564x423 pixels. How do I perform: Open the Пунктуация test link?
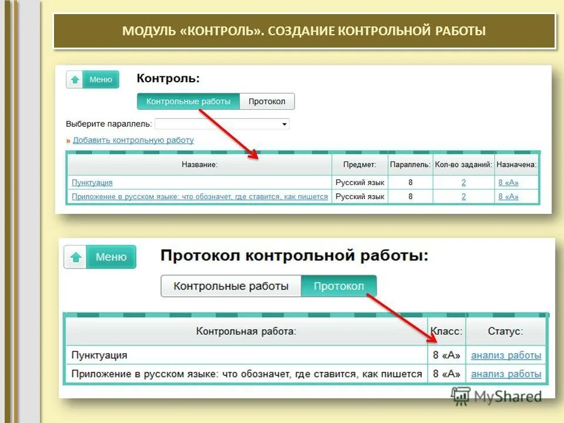click(92, 183)
